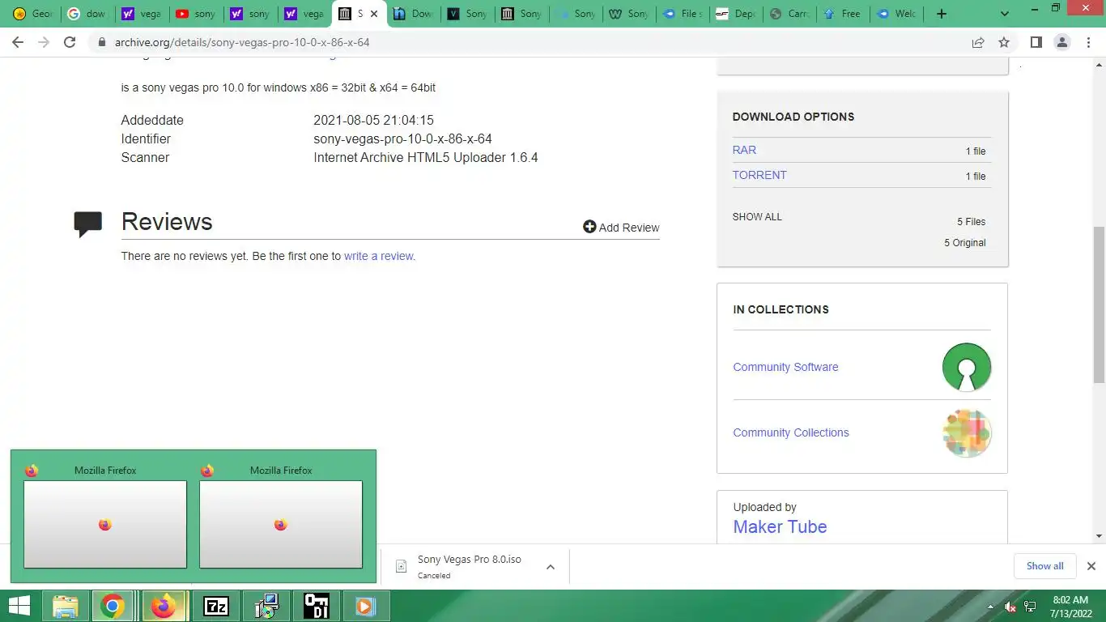Click the Community Software green thumbnail
1106x622 pixels.
(x=967, y=367)
